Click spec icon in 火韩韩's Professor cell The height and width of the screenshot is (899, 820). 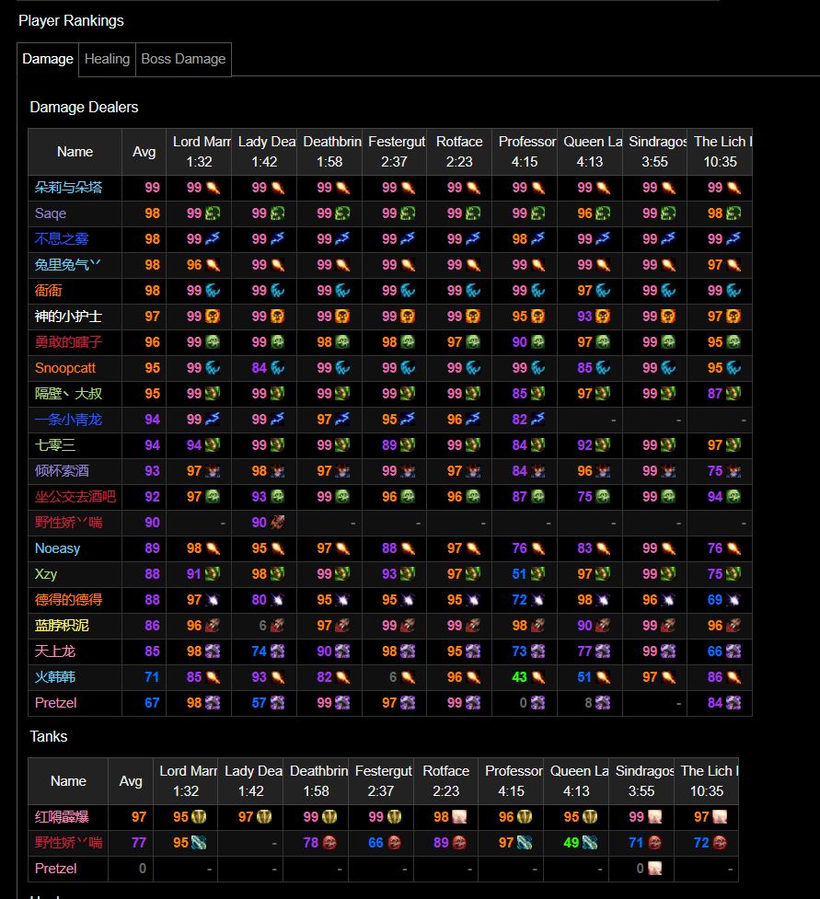tap(537, 677)
